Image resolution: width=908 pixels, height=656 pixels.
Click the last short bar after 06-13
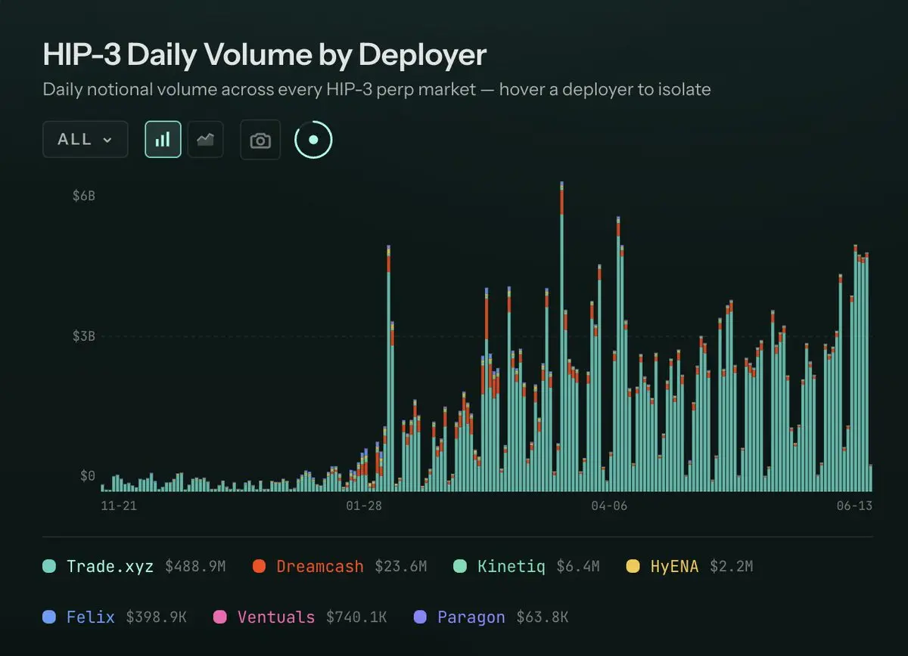pos(871,478)
